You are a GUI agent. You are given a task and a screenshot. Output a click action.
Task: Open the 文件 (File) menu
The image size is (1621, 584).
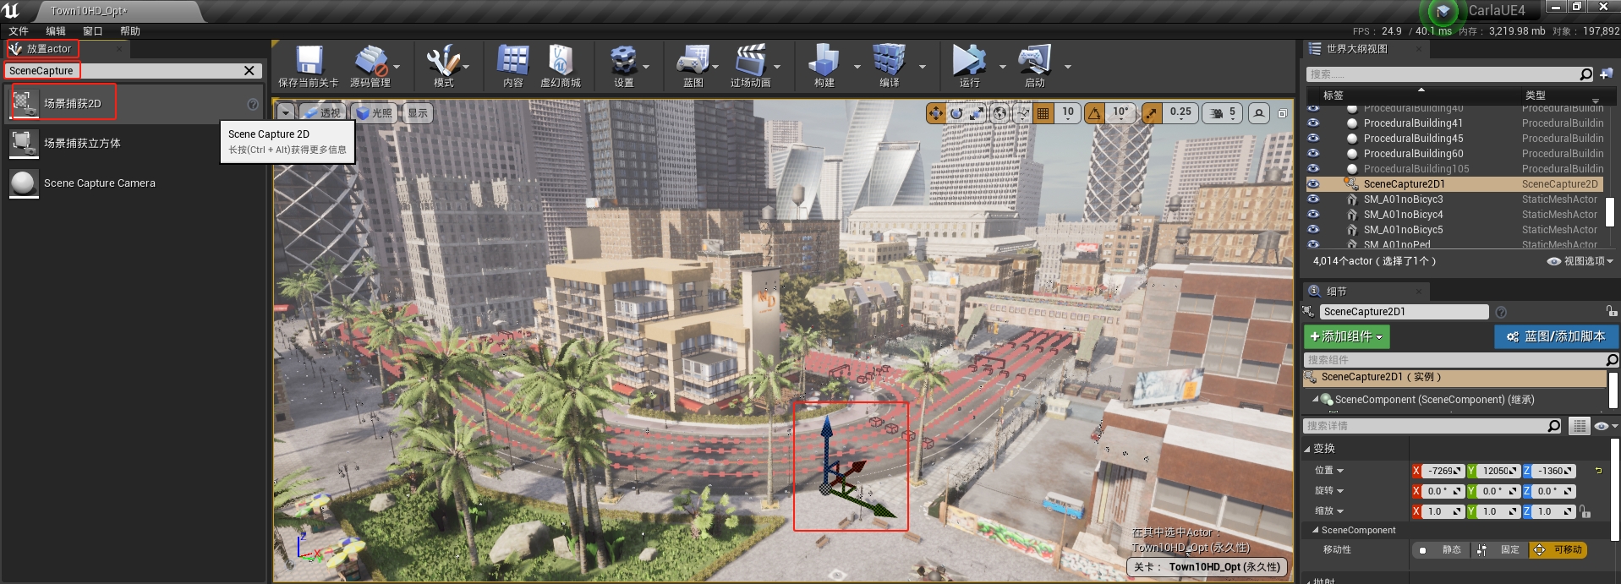tap(19, 31)
